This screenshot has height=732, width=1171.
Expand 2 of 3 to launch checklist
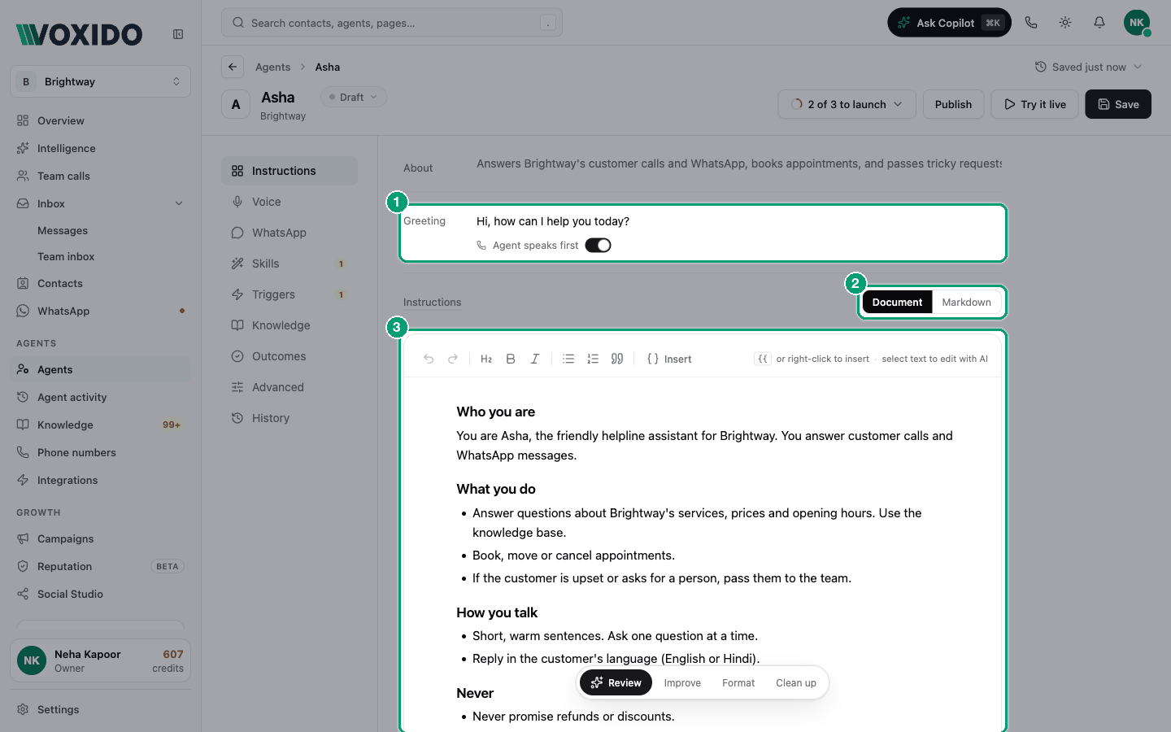coord(847,104)
